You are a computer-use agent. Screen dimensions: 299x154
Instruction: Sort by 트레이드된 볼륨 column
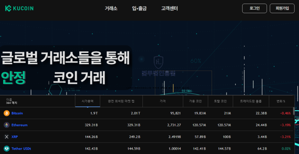(x=251, y=101)
